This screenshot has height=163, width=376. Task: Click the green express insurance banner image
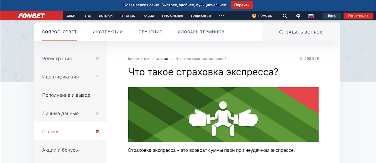click(x=223, y=114)
